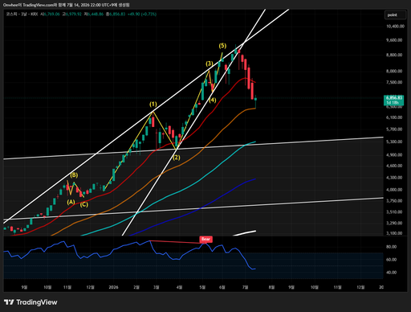Click the open price 6,769.06 in legend
Image resolution: width=411 pixels, height=312 pixels.
50,14
